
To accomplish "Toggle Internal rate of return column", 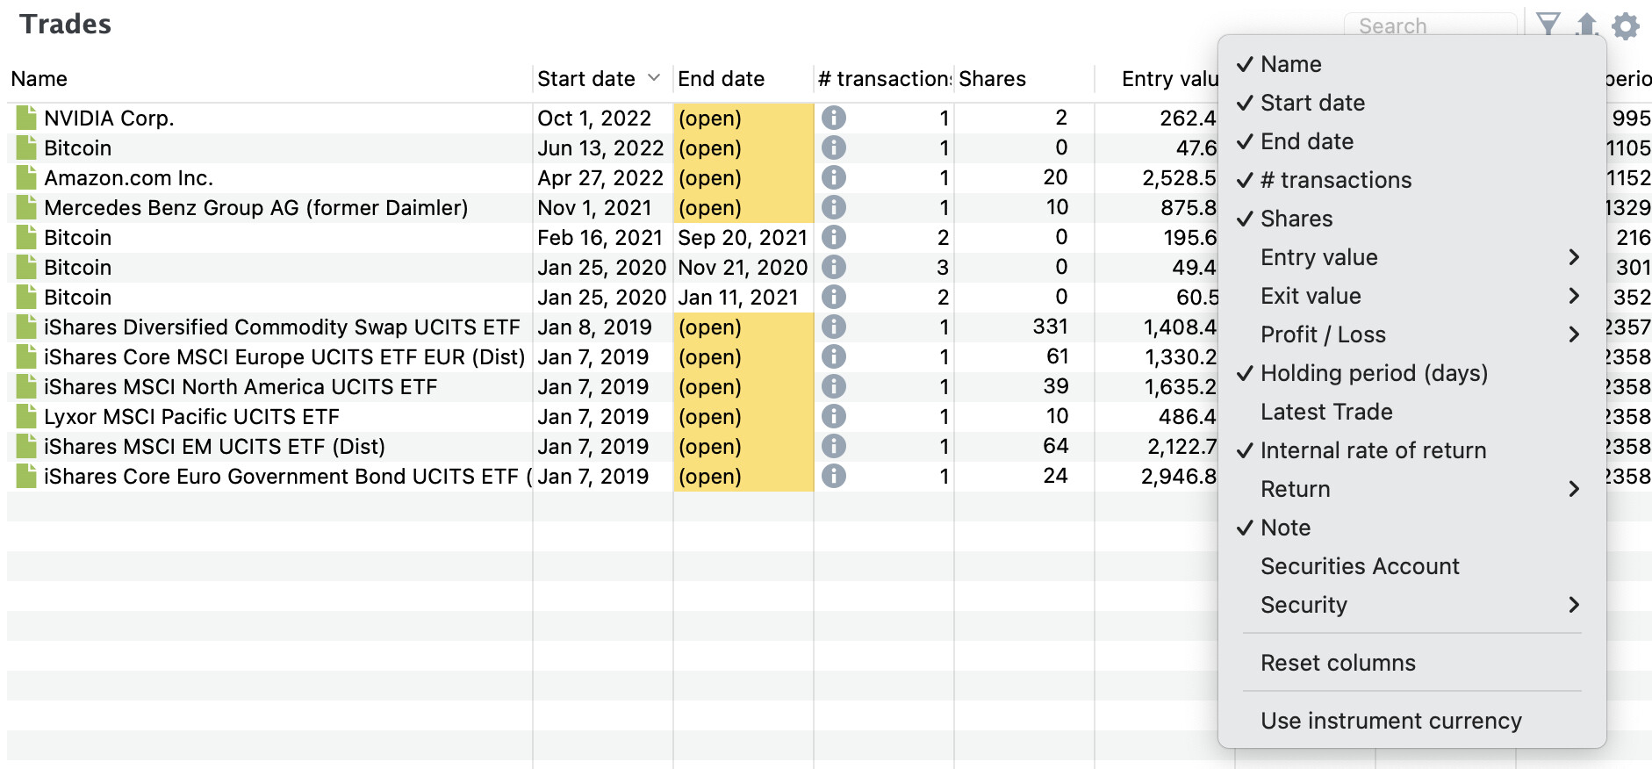I will (x=1411, y=450).
